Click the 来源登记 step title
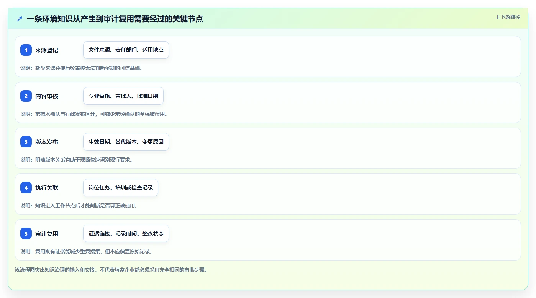Viewport: 536px width, 298px height. pyautogui.click(x=47, y=50)
